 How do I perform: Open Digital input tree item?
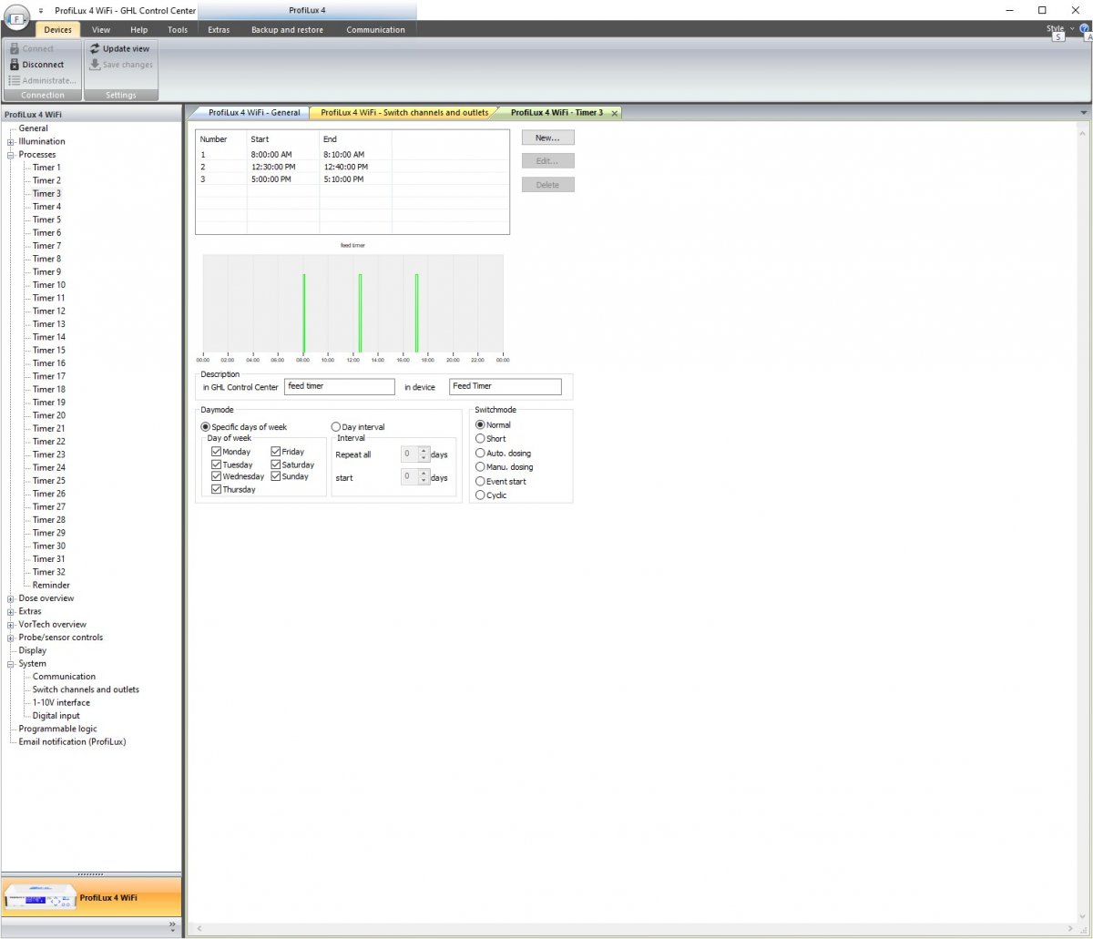tap(56, 716)
